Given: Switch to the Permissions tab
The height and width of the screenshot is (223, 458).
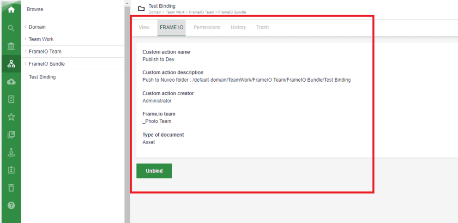Looking at the screenshot, I should pos(207,28).
